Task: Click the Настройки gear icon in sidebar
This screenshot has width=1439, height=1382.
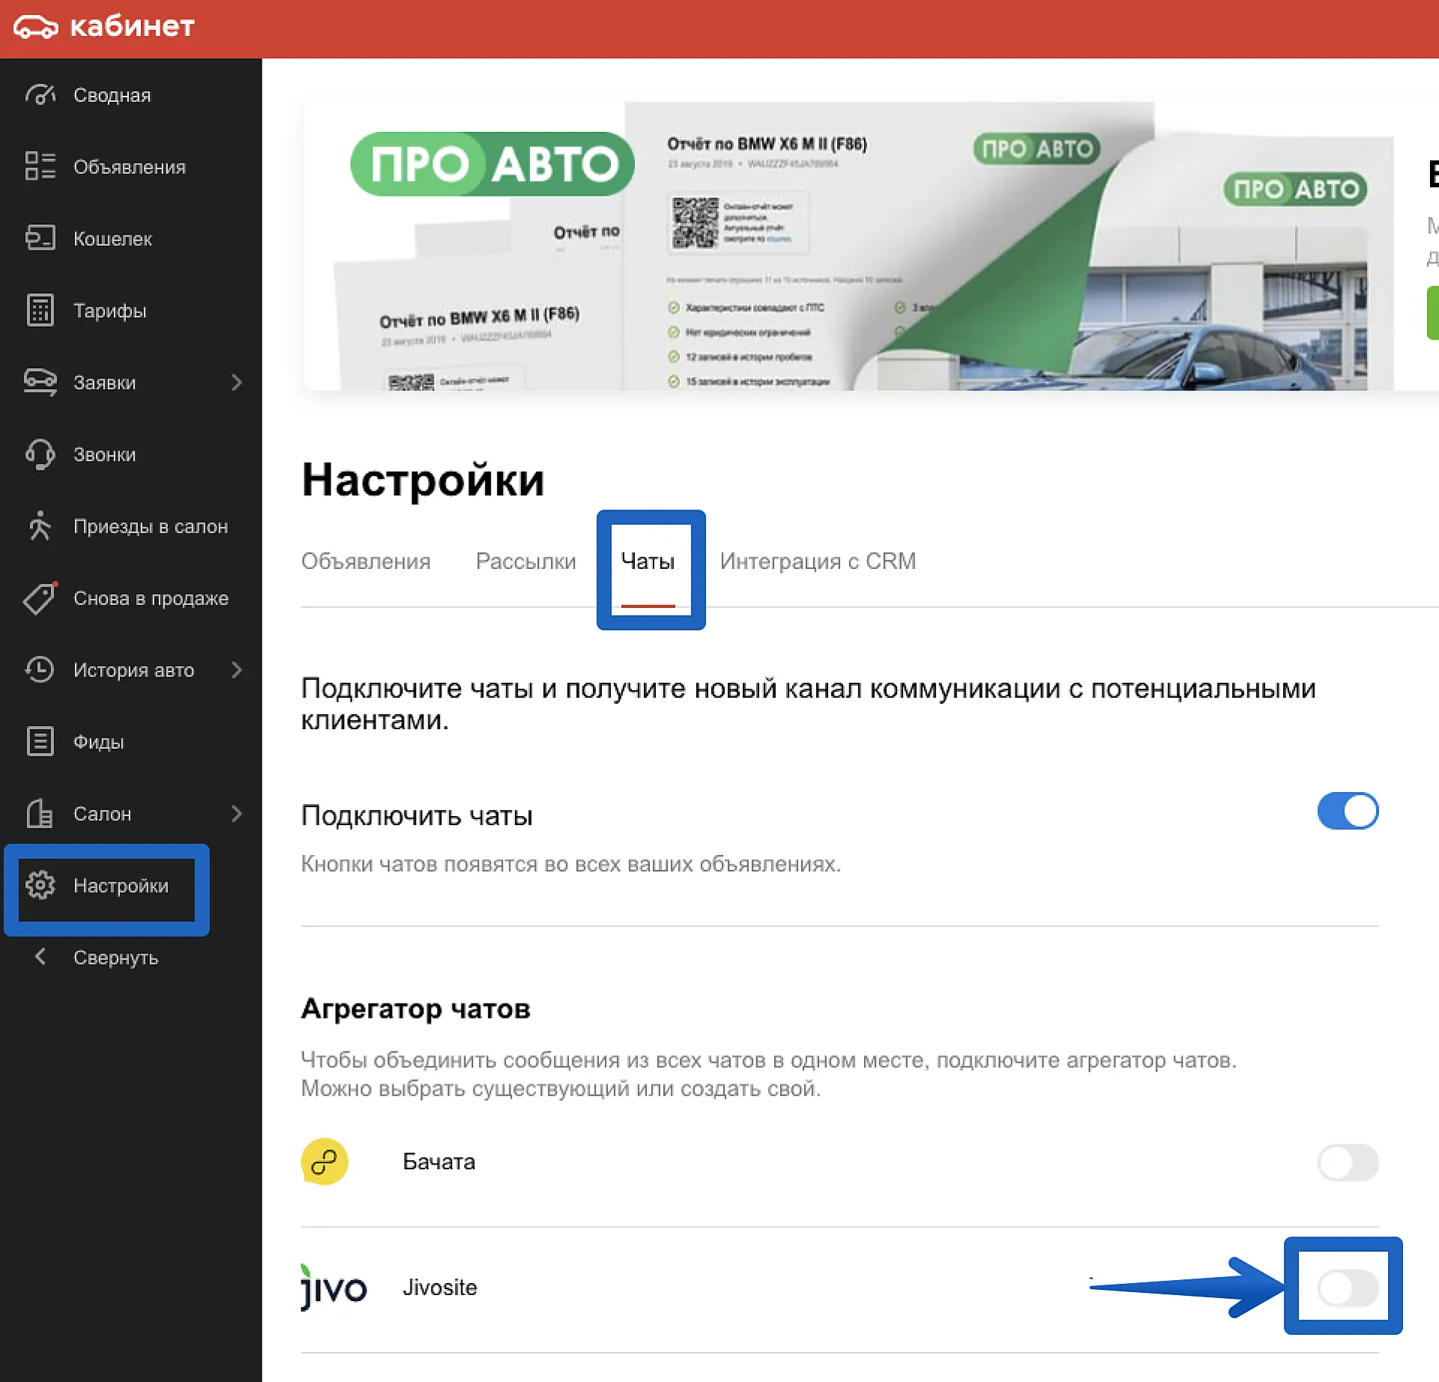Action: [40, 885]
